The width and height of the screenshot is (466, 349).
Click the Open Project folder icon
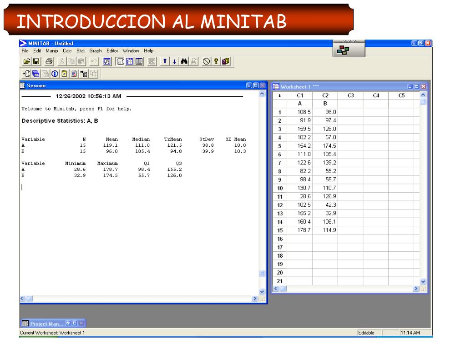pos(27,61)
